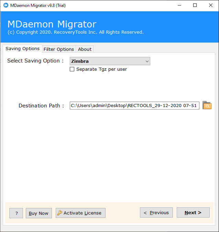Image resolution: width=219 pixels, height=232 pixels.
Task: Click the Buy Now button
Action: [39, 213]
